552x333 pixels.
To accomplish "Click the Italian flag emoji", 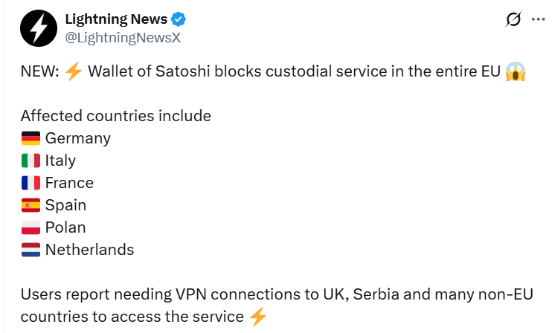I will tap(31, 161).
